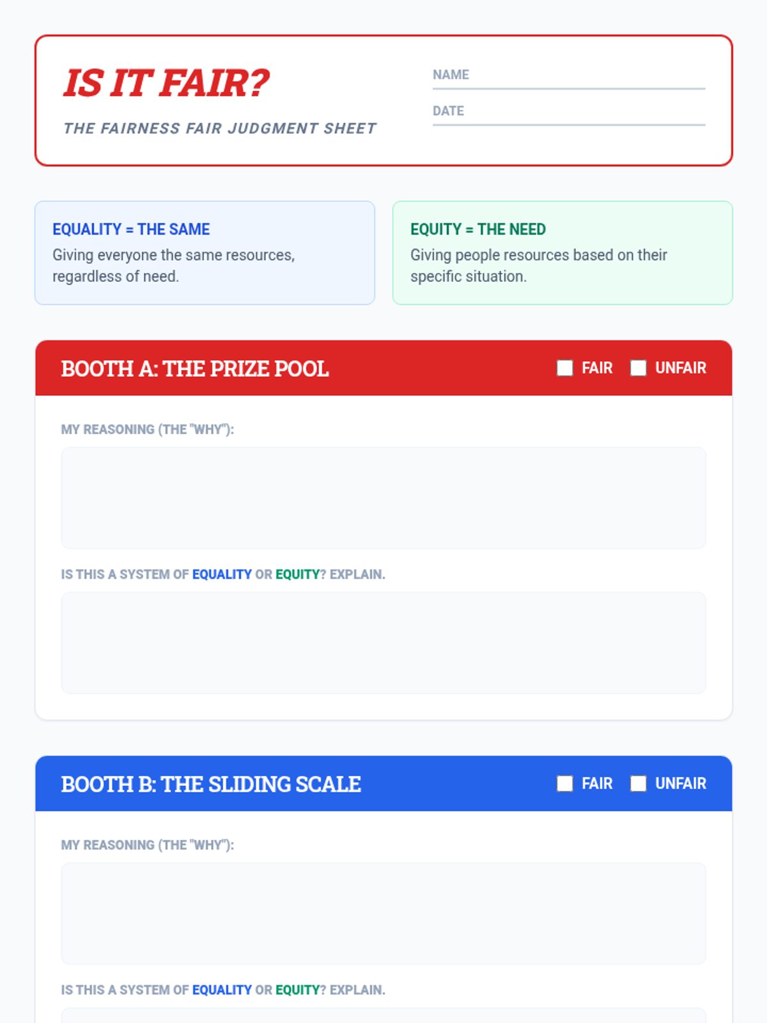
Task: Tick the FAIR checkbox for Booth B
Action: [x=565, y=784]
